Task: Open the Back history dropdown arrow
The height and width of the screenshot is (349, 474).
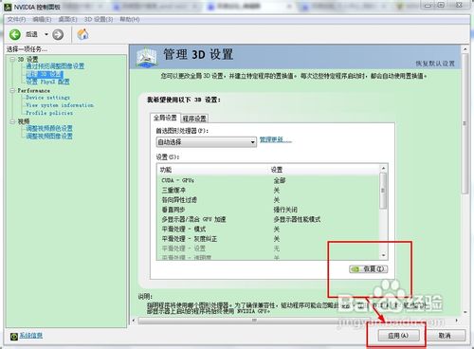Action: 46,34
